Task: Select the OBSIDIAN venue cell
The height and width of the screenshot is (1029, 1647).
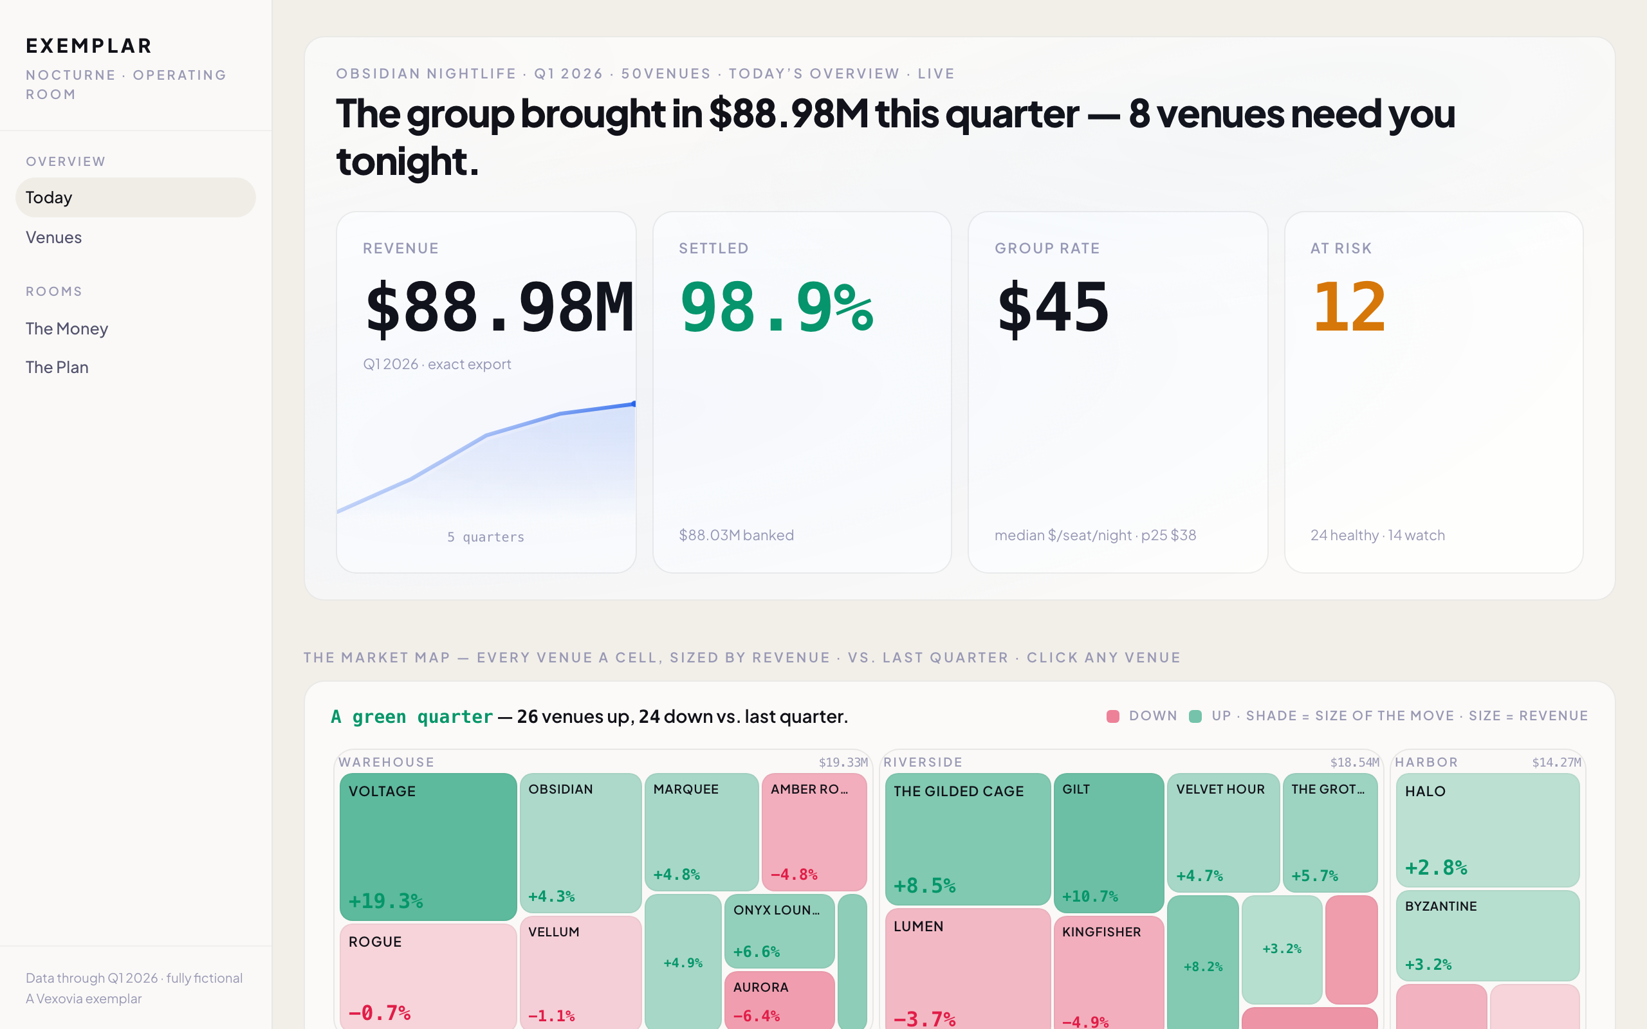Action: point(580,842)
